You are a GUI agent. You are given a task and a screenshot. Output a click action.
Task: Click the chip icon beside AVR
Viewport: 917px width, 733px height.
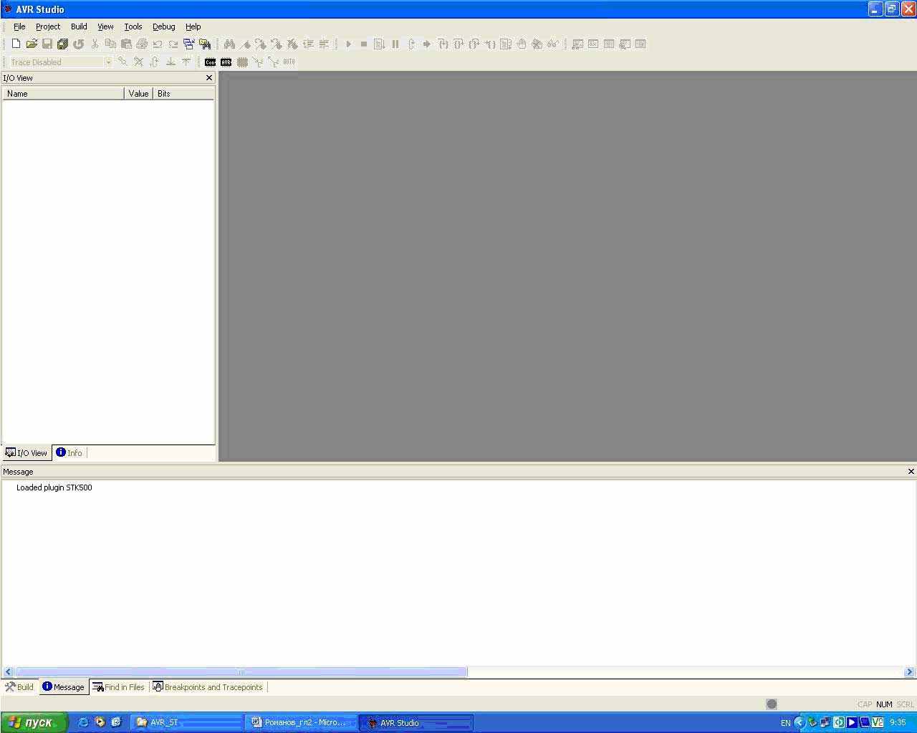coord(242,62)
